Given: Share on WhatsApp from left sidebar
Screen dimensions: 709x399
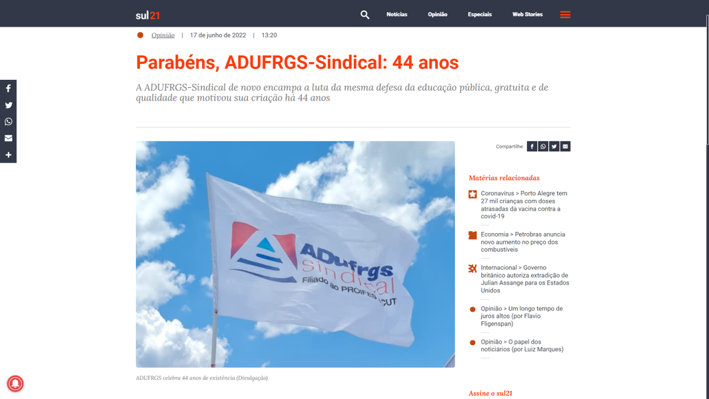Looking at the screenshot, I should pos(8,121).
